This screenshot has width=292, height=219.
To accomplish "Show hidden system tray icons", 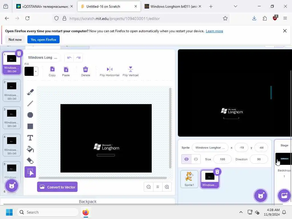I will point(241,212).
